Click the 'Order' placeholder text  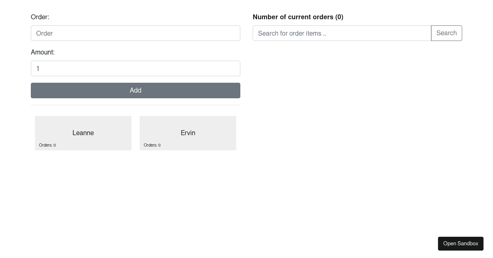coord(44,33)
